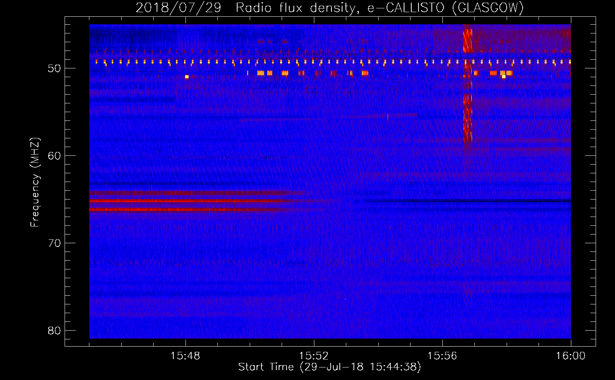The image size is (615, 380).
Task: Click the 15:48 time tick label
Action: click(x=185, y=356)
